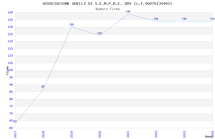Screen dimensions: 215x139
Task: Click y-axis tick value 85
Action: coord(11,92)
